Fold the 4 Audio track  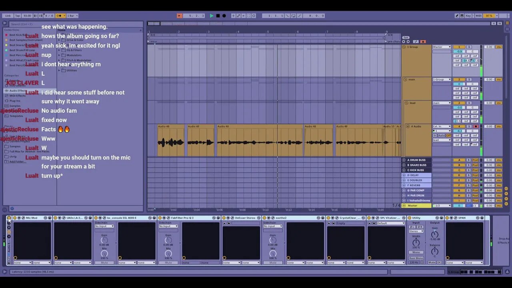pyautogui.click(x=408, y=126)
